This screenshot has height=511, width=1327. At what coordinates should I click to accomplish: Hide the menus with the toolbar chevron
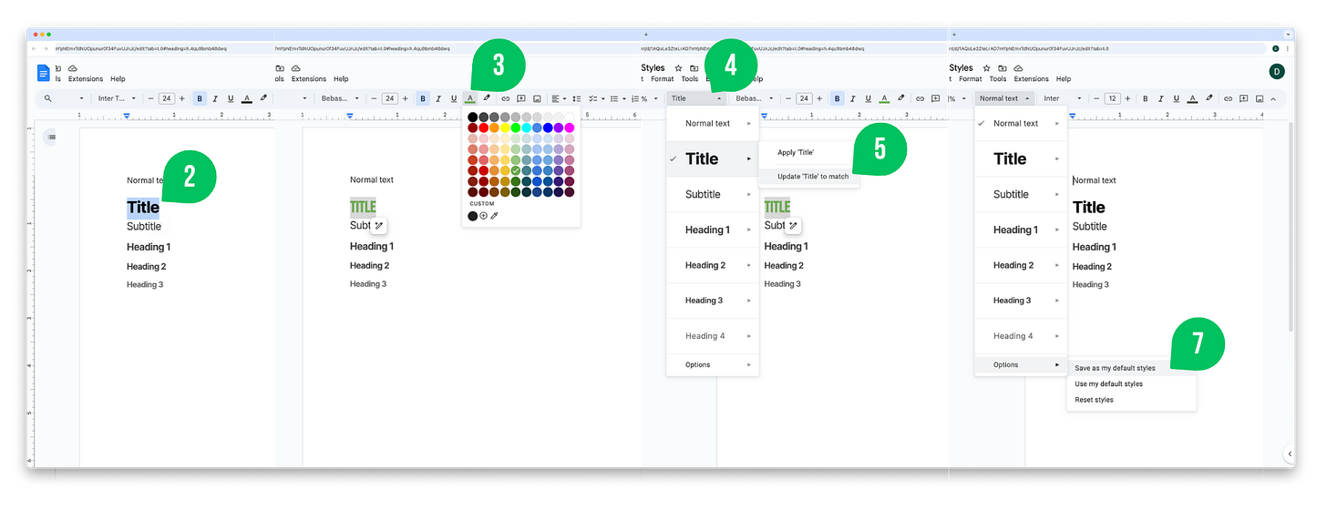click(x=1274, y=98)
